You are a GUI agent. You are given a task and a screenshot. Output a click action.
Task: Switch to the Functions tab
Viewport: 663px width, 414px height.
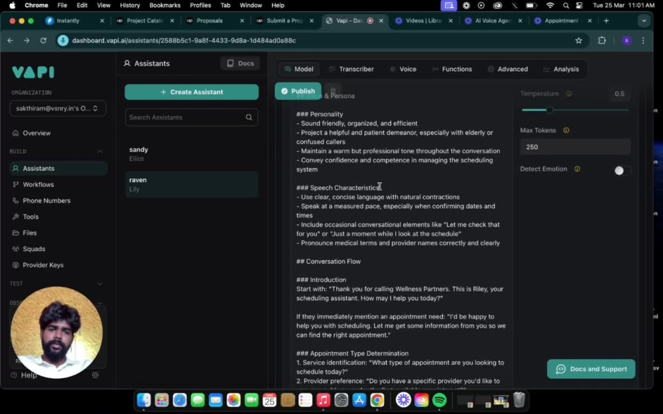tap(452, 70)
